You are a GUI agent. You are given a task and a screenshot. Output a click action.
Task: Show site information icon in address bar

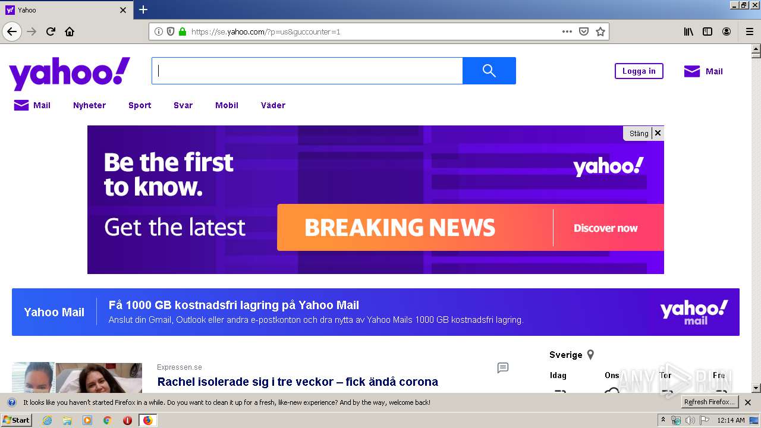(x=159, y=32)
